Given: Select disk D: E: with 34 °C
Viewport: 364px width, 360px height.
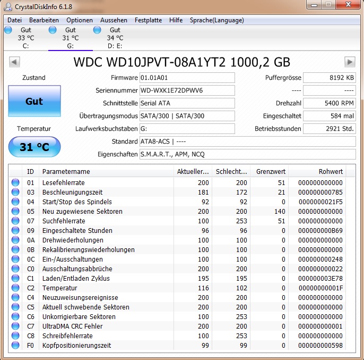Looking at the screenshot, I should tap(115, 38).
